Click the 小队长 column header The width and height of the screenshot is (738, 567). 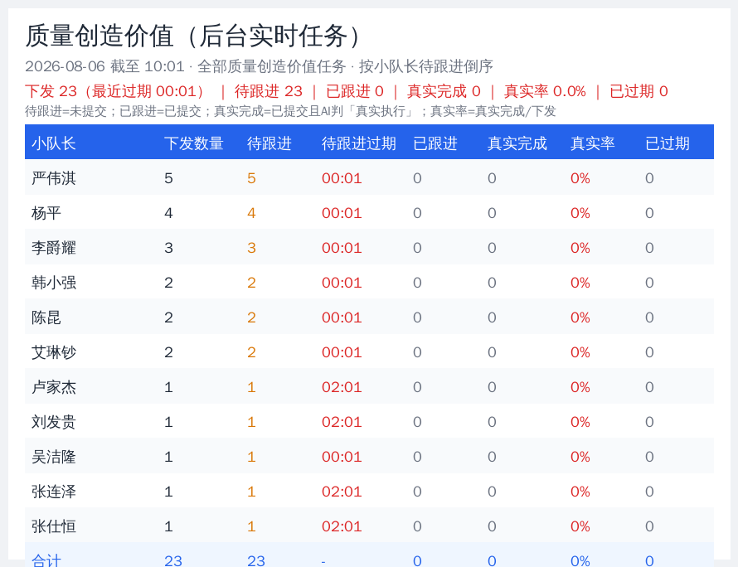(54, 143)
